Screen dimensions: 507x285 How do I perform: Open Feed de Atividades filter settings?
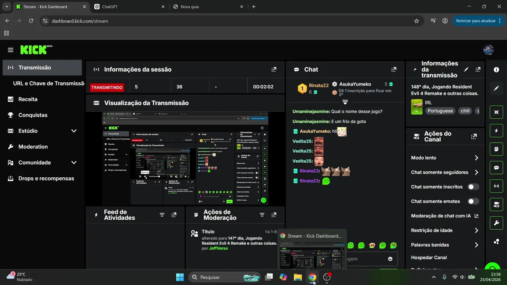162,215
